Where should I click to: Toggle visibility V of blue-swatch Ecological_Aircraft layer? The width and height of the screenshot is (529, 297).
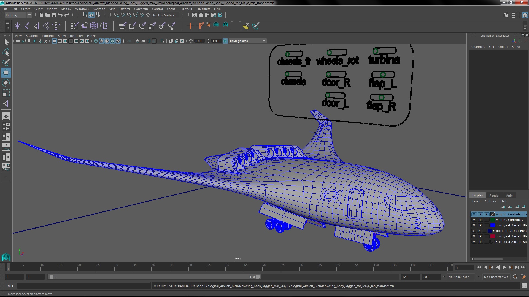(x=474, y=225)
